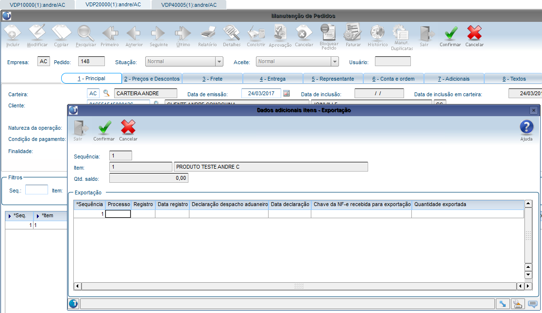Click Data de emissão date field
The image size is (542, 313).
pos(261,93)
